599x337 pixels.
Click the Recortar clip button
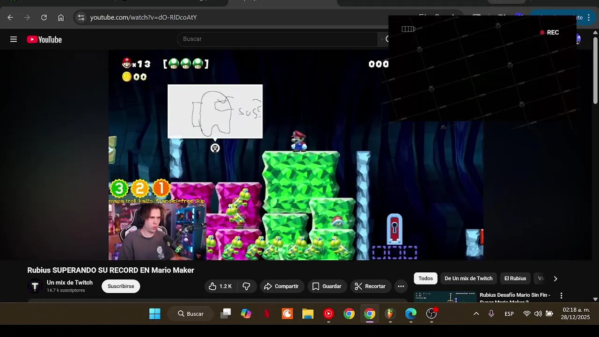tap(370, 286)
